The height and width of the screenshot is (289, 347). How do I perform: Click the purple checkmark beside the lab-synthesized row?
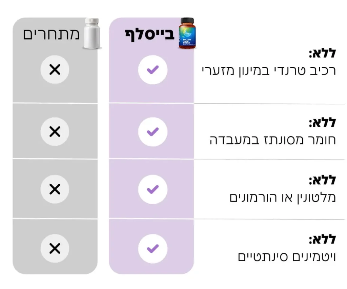click(x=152, y=131)
